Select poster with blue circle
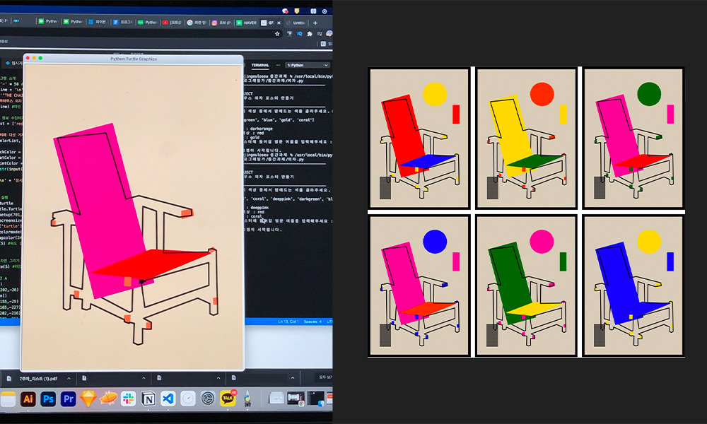Image resolution: width=707 pixels, height=424 pixels. tap(419, 285)
